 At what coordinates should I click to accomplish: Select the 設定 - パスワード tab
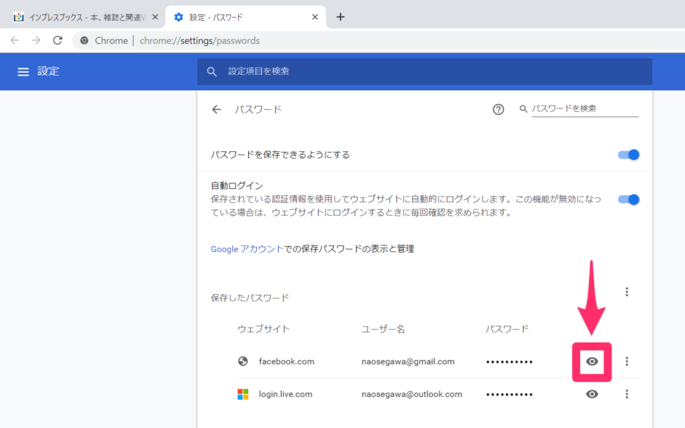click(246, 17)
